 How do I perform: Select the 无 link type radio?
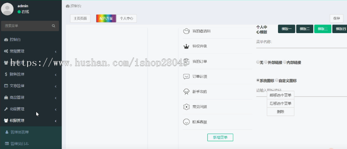click(258, 62)
